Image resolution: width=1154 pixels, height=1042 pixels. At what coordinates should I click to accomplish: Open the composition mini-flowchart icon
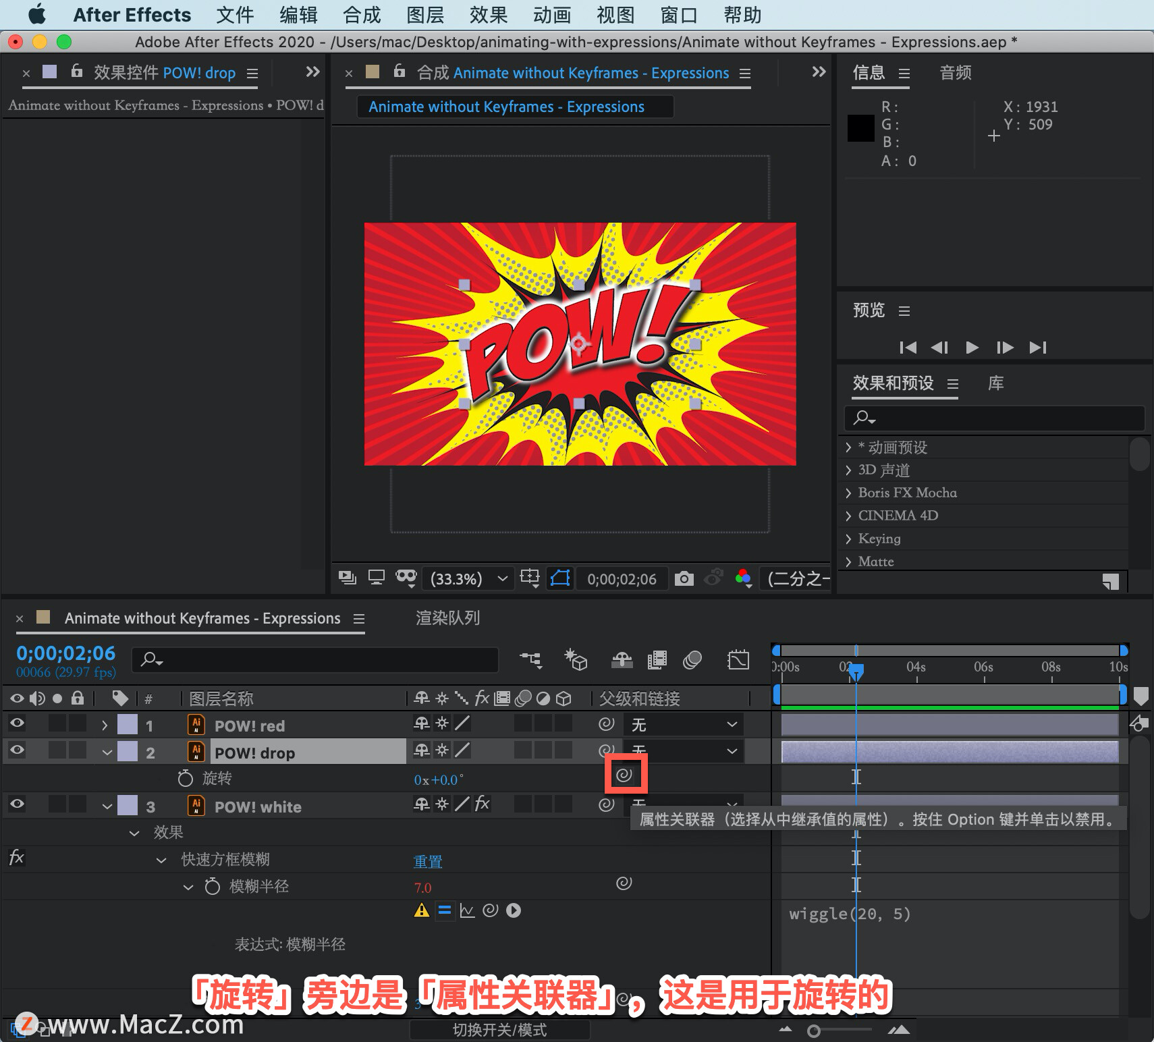pos(531,660)
